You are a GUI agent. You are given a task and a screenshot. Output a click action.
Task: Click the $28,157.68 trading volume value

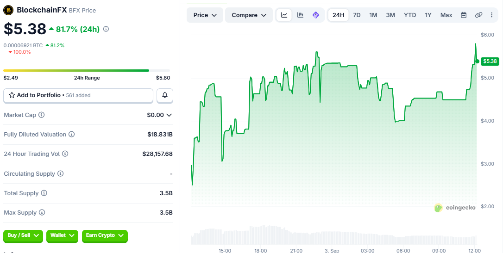point(157,154)
